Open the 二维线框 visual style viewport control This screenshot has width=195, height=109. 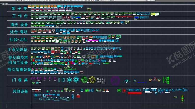(x=4, y=4)
